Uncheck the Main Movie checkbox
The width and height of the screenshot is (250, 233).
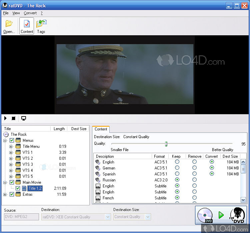[12, 182]
